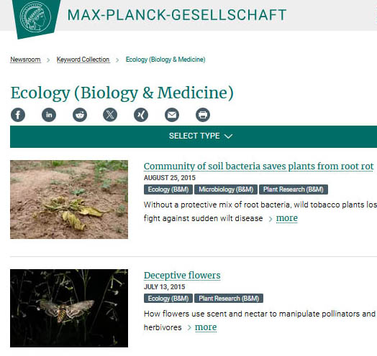This screenshot has width=377, height=356.
Task: Go to Newsroom breadcrumb
Action: (25, 60)
